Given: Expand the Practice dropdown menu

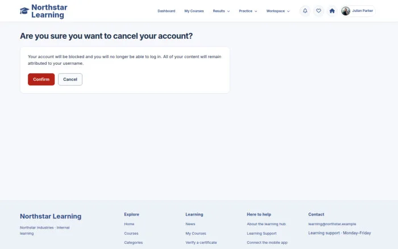Looking at the screenshot, I should (248, 11).
